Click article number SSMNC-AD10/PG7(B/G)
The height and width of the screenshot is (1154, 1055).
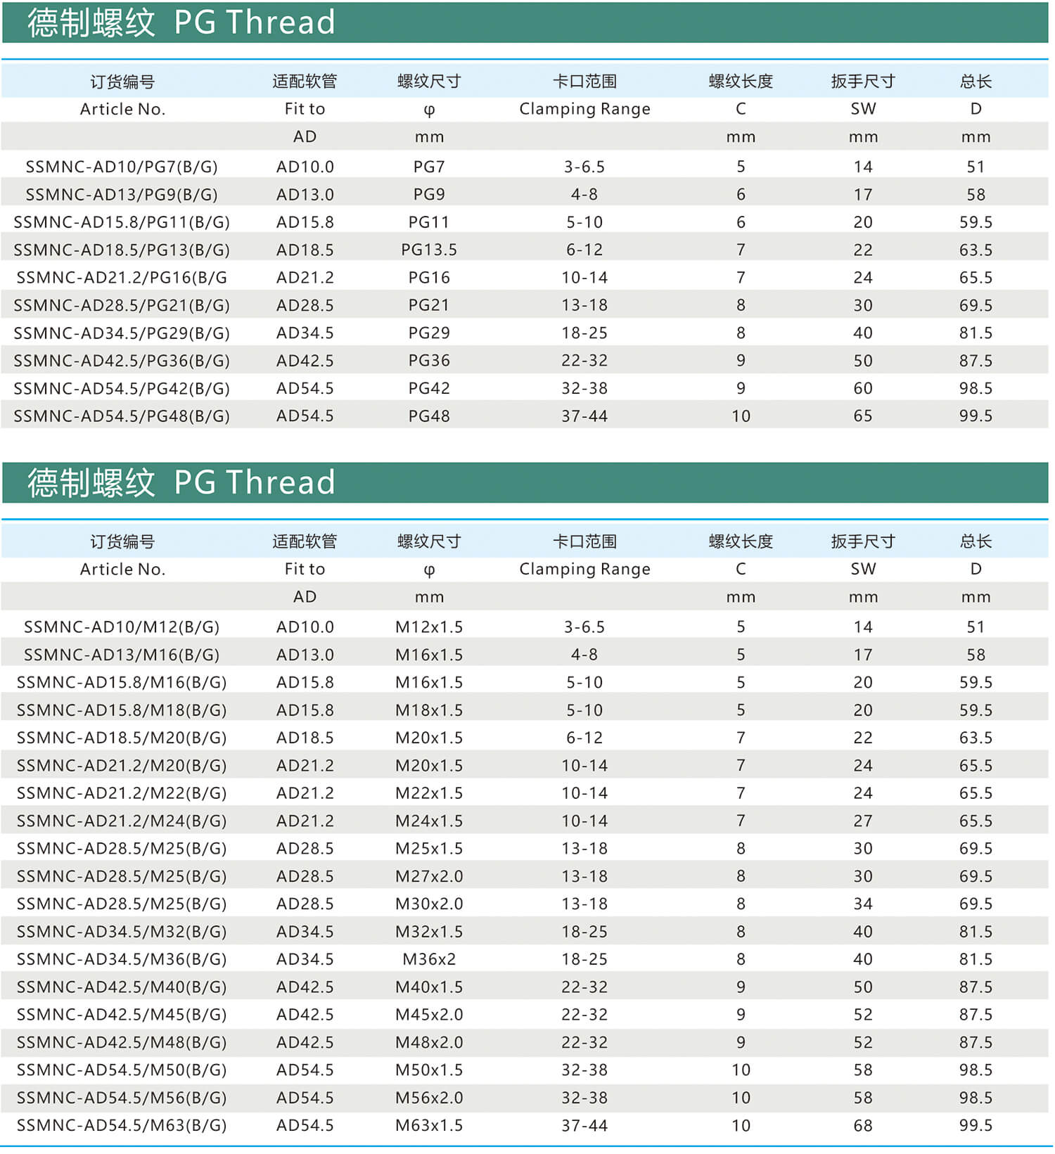point(122,167)
